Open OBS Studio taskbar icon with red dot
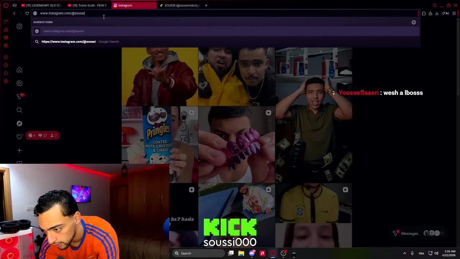Screen dimensions: 460x259 point(284,253)
